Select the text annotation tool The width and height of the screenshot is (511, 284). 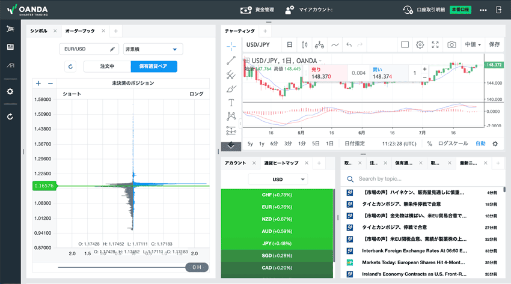point(231,103)
